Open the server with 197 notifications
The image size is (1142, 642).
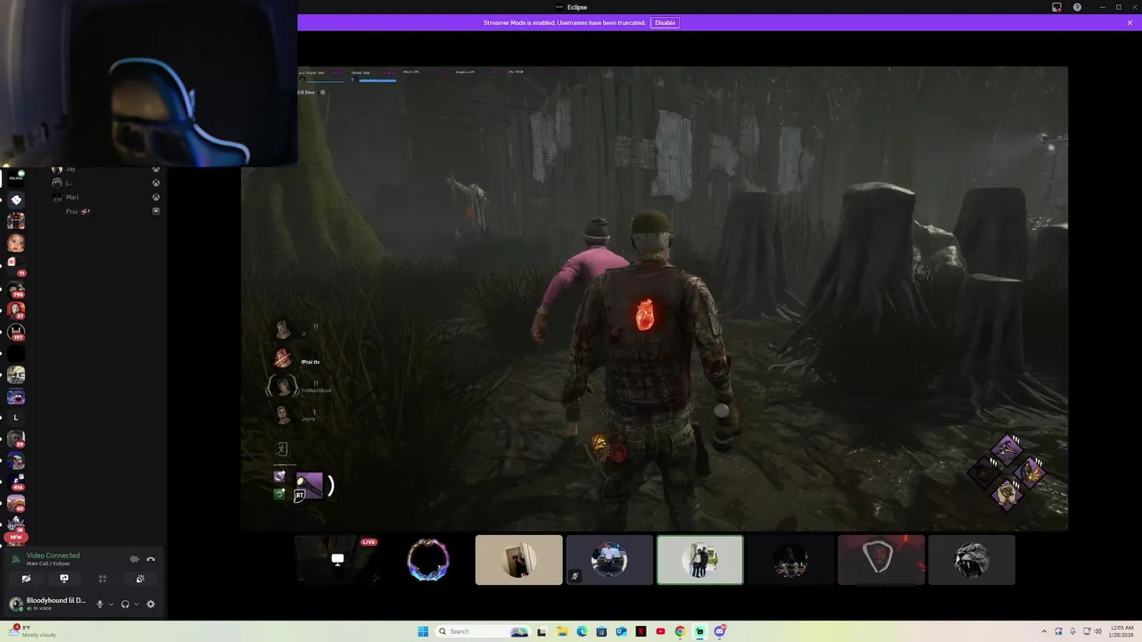16,332
